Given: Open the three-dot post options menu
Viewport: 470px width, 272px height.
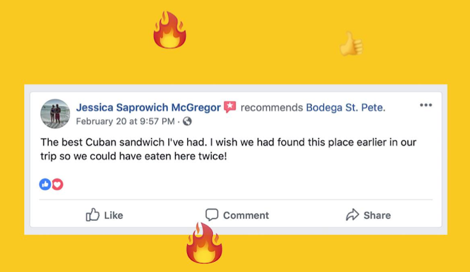Looking at the screenshot, I should [426, 105].
